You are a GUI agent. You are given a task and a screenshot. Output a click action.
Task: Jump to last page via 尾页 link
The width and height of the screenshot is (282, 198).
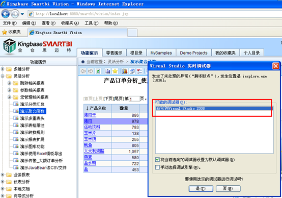(x=119, y=98)
